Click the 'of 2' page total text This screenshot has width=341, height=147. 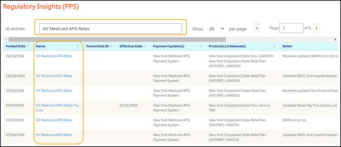308,28
